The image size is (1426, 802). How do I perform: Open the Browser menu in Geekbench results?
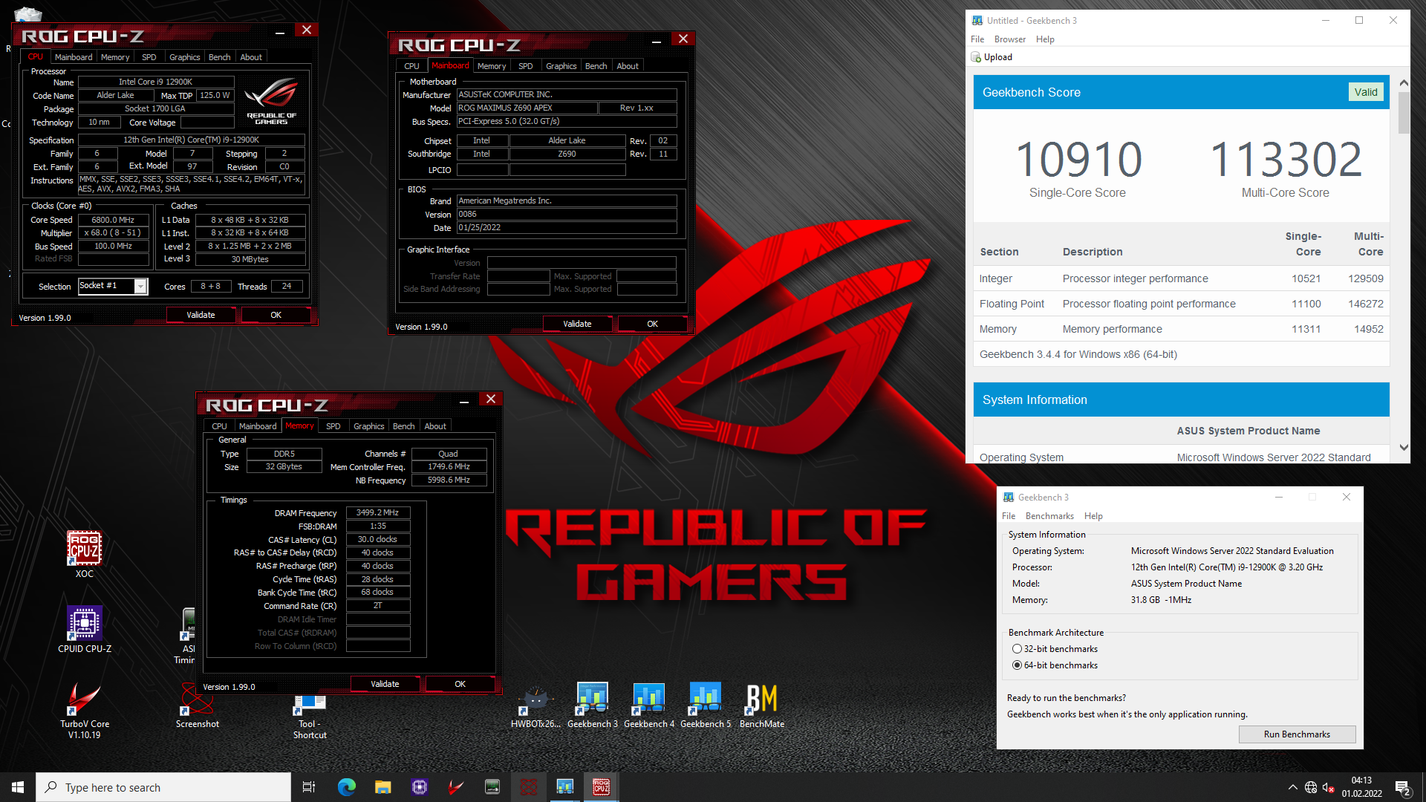click(1009, 39)
